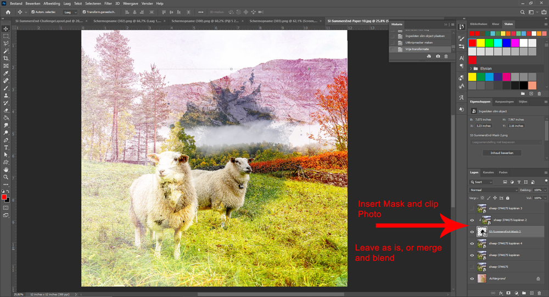Click the Vrije transformatie history state

click(417, 49)
